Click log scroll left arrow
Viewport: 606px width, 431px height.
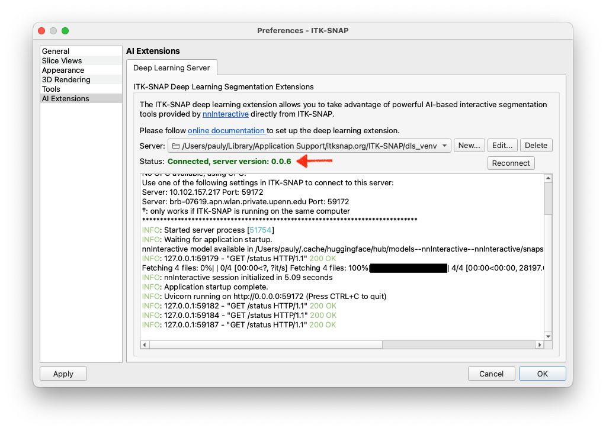pyautogui.click(x=145, y=345)
